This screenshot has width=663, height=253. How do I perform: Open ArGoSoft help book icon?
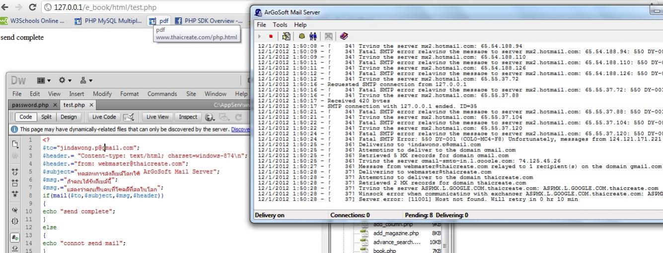(x=344, y=36)
